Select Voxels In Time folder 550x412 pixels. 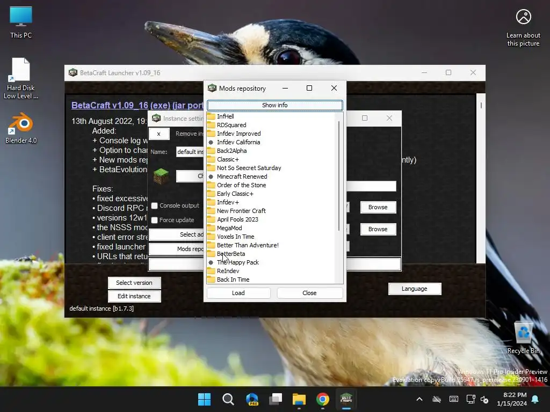pyautogui.click(x=235, y=237)
